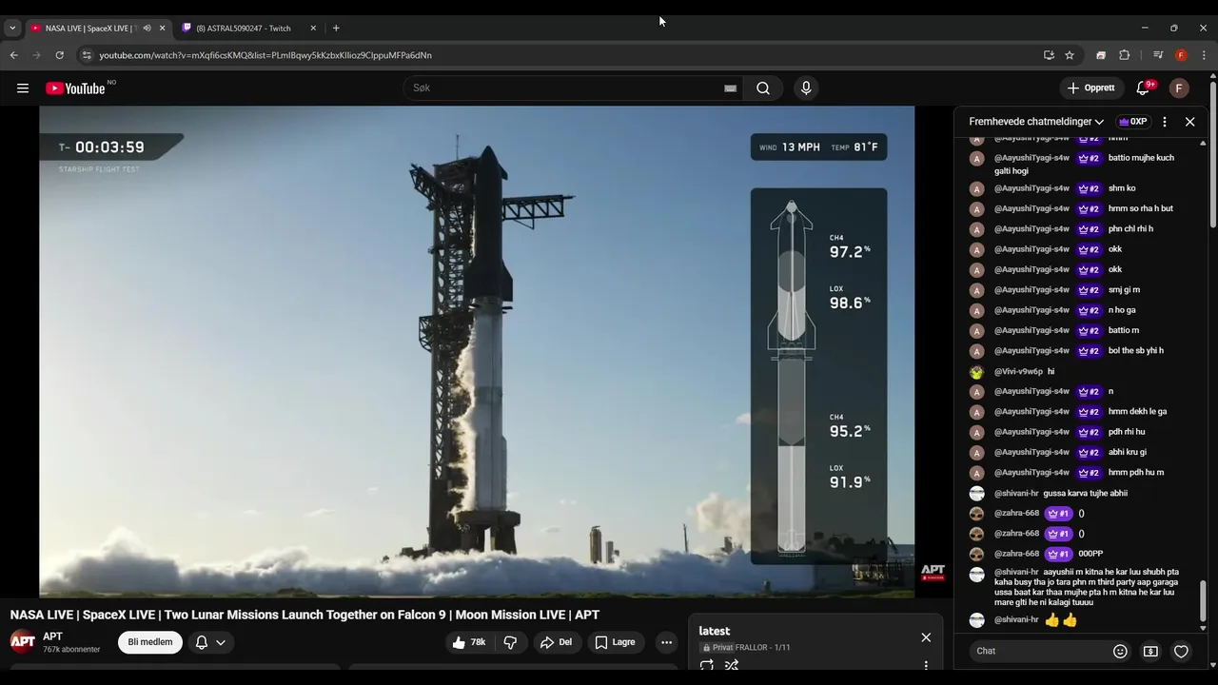Screen dimensions: 1218x685
Task: Click the chat scrollbar thumb
Action: pos(1203,601)
